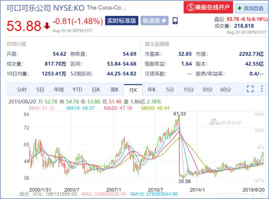Click the price change -0.81(-1.48%)
This screenshot has width=269, height=199.
[x=78, y=21]
